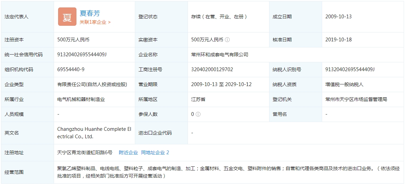Click business registration number 320402000129702
Screen dimensions: 405x184
pyautogui.click(x=212, y=69)
